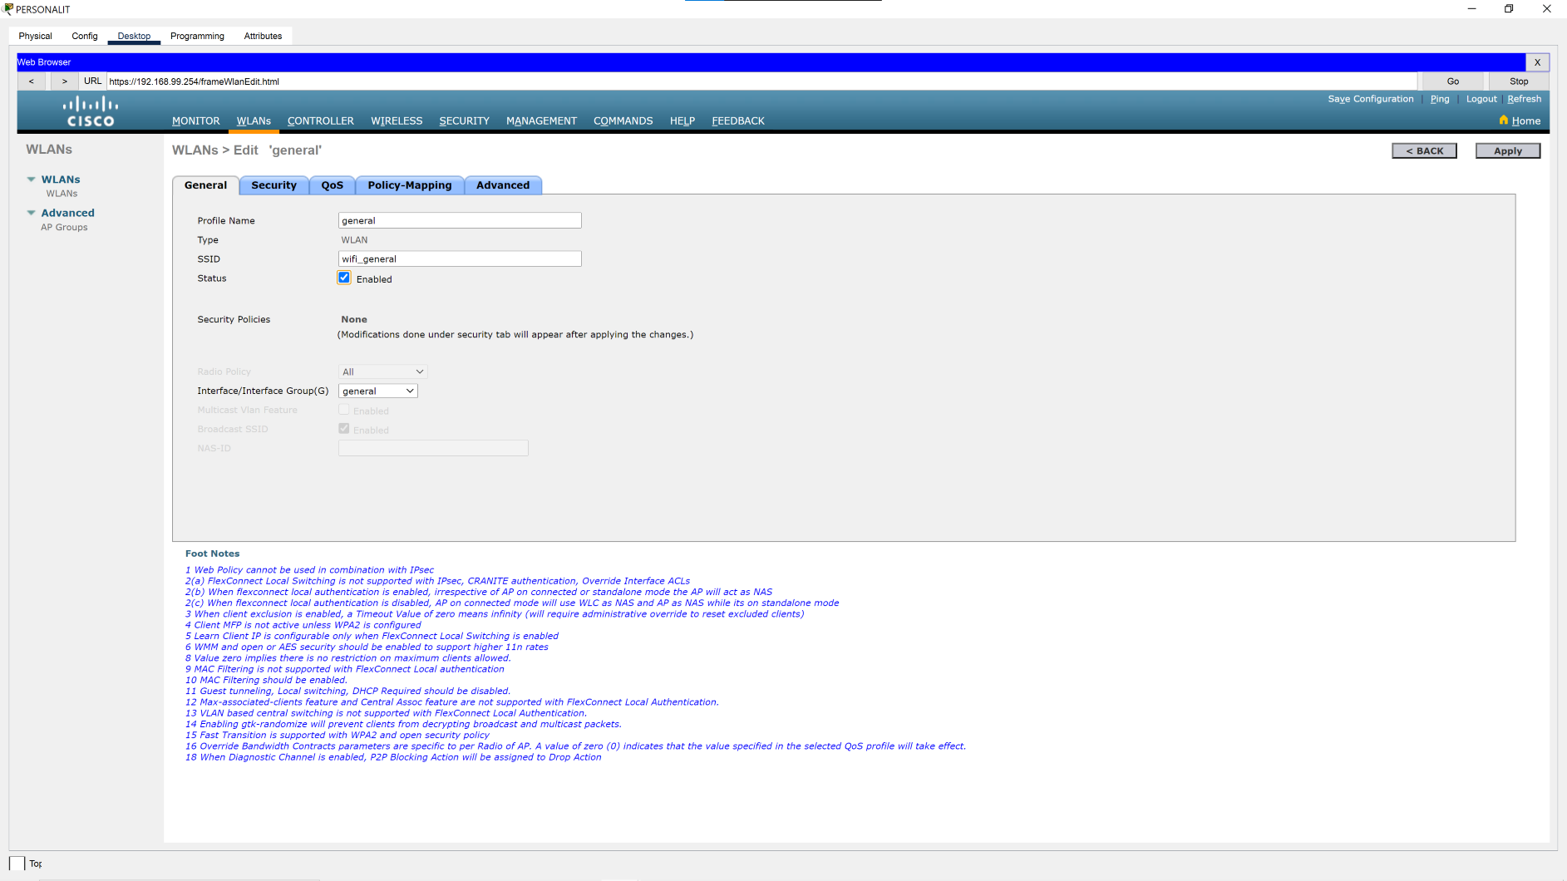1567x881 pixels.
Task: Open the Radio Policy dropdown
Action: tap(382, 372)
